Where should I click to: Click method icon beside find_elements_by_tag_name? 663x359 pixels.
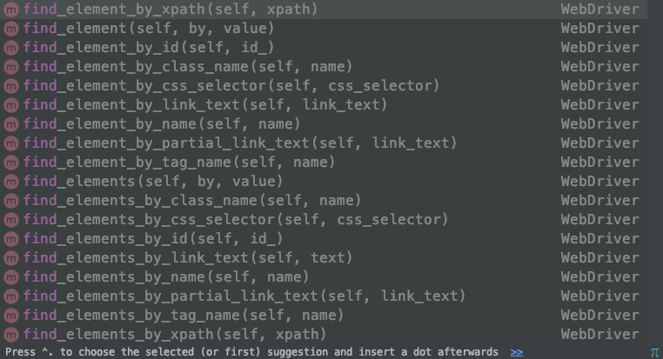11,315
